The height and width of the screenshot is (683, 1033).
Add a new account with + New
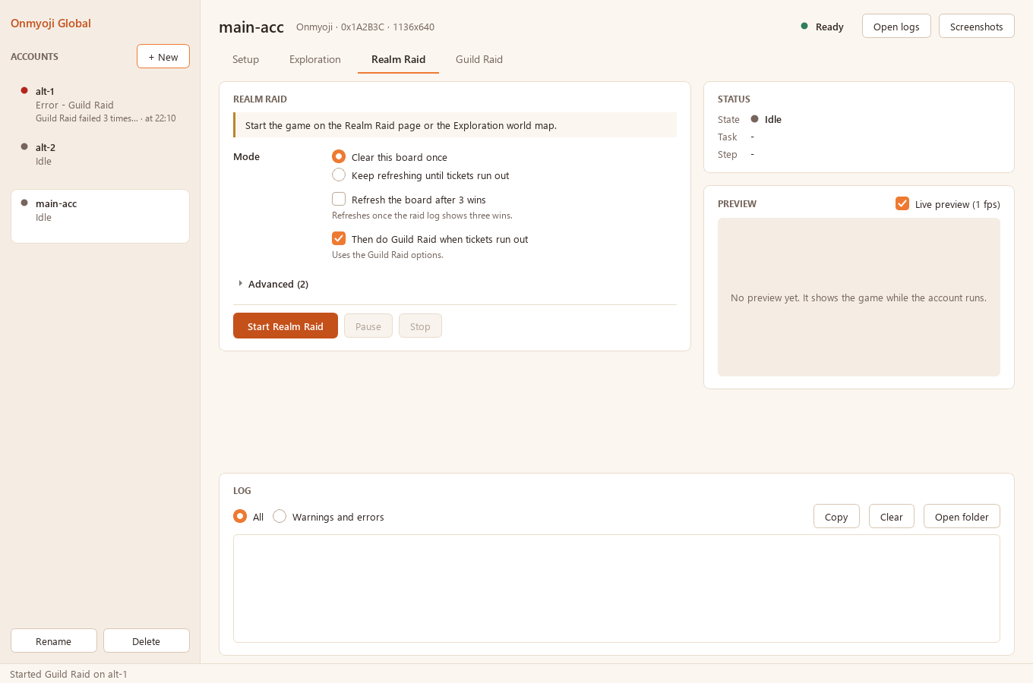tap(163, 56)
